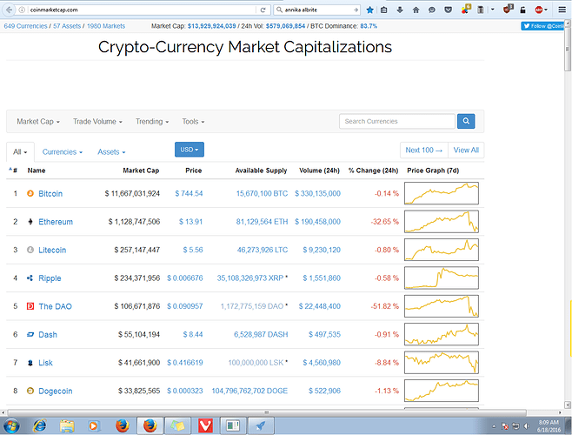Viewport: 572px width, 435px height.
Task: Click Ethereum volume $ 190,458,000
Action: (318, 221)
